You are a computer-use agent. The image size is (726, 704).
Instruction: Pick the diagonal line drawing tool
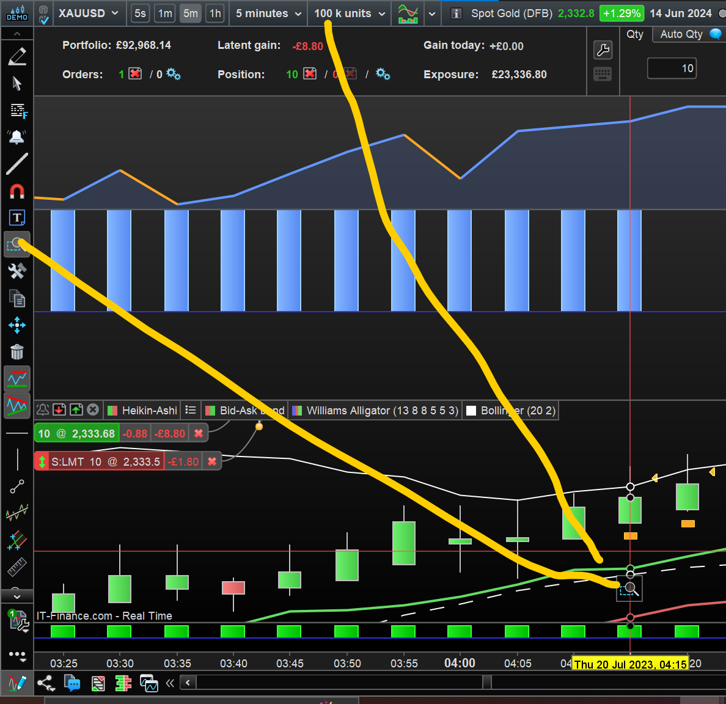coord(17,164)
